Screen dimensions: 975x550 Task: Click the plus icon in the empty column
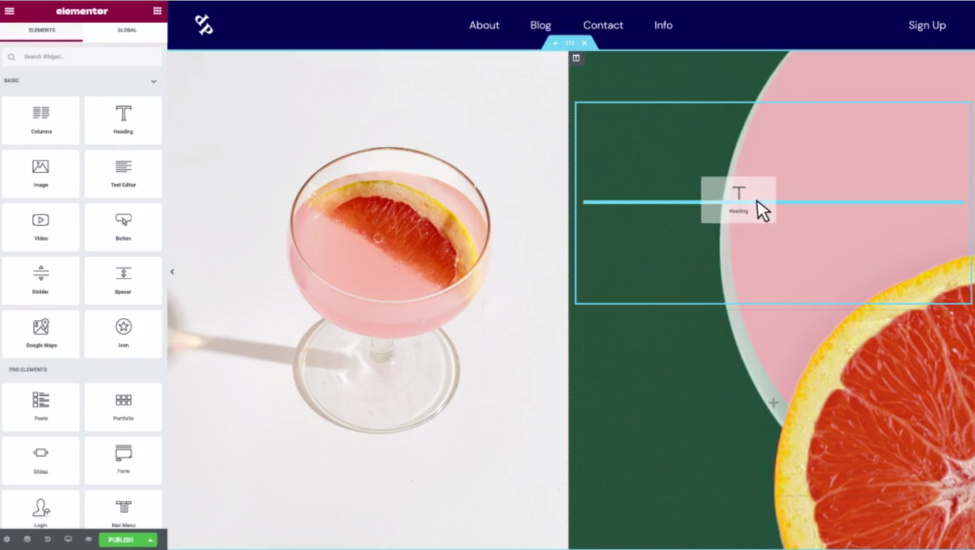(774, 403)
